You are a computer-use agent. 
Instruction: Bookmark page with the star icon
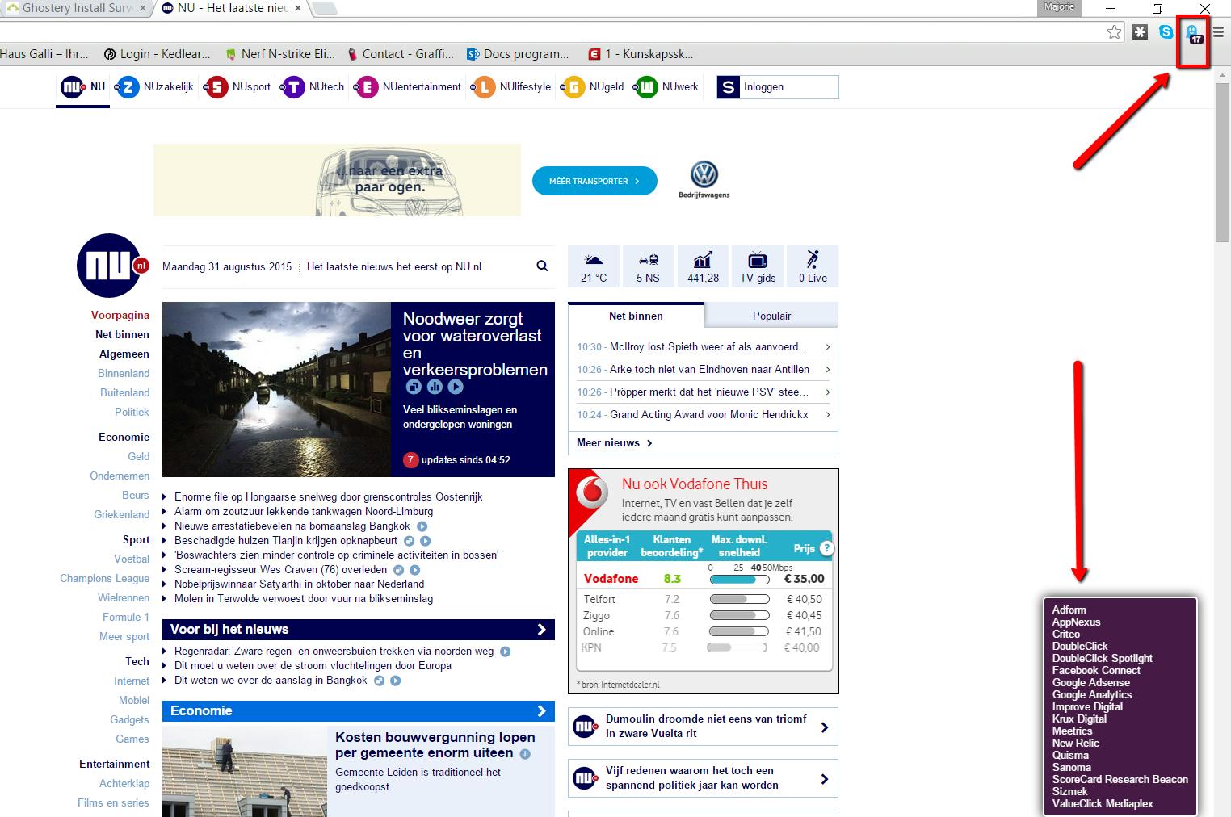pos(1115,32)
